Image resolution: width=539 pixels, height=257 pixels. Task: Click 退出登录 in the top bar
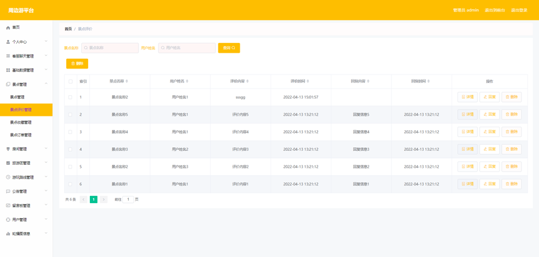pyautogui.click(x=519, y=10)
